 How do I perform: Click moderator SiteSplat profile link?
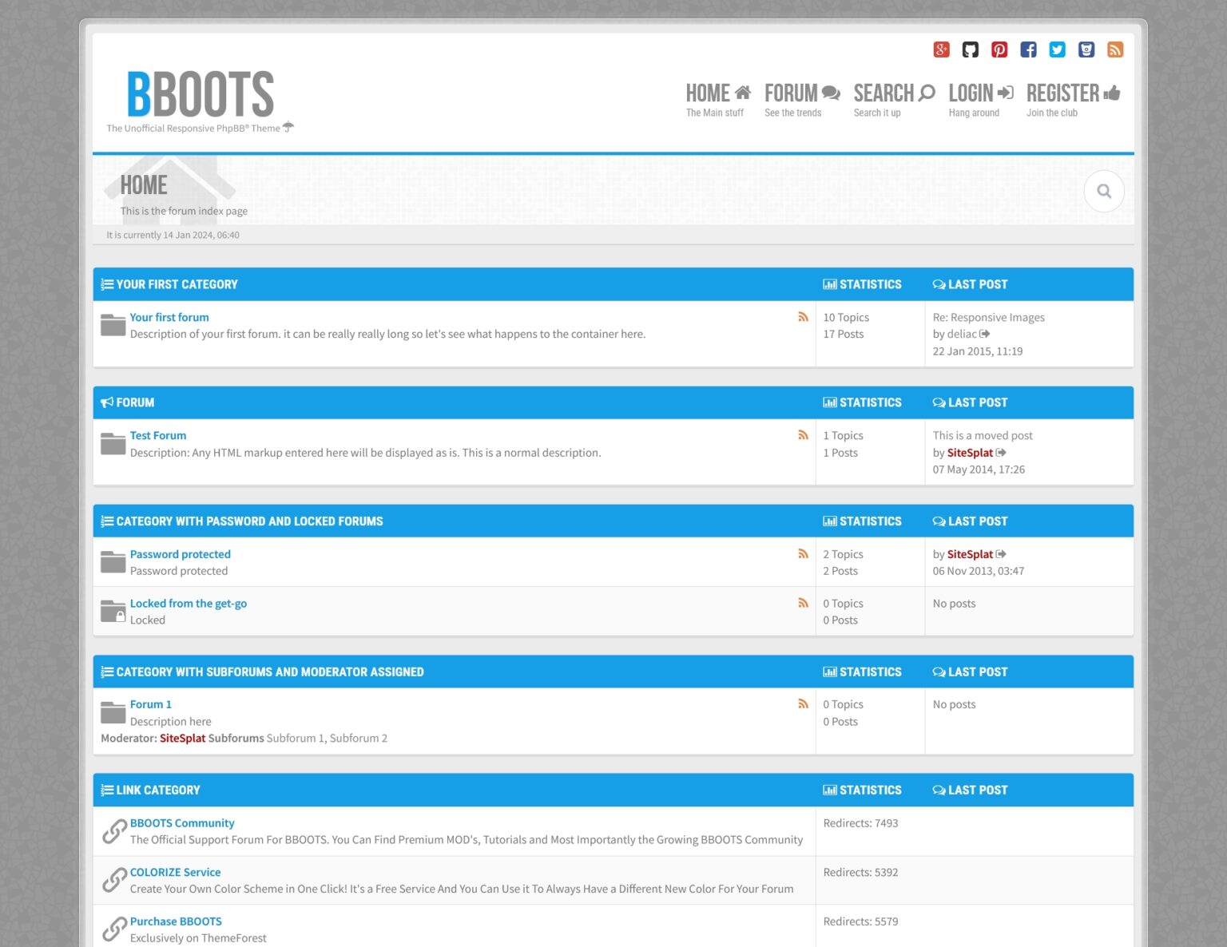pos(181,738)
